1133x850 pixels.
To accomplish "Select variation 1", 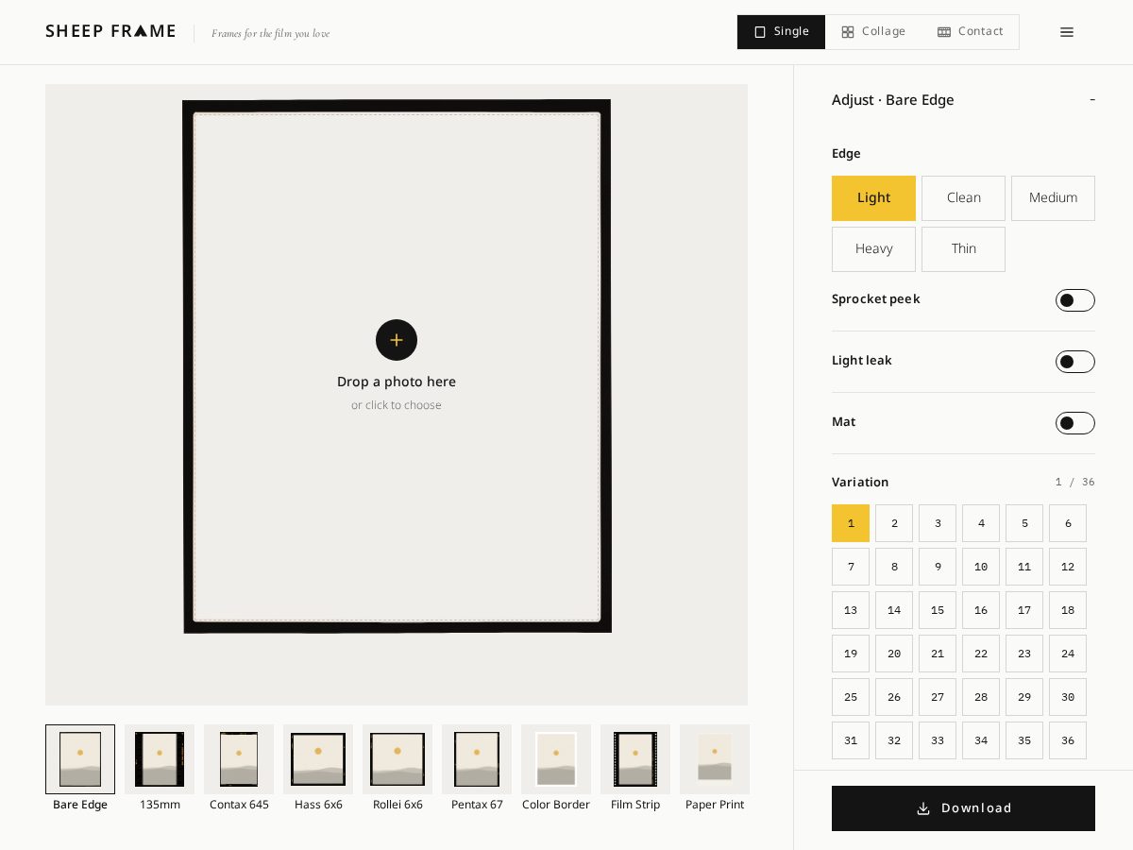I will click(x=851, y=523).
